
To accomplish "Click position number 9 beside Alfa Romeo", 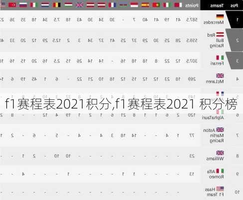I will 238,174.
